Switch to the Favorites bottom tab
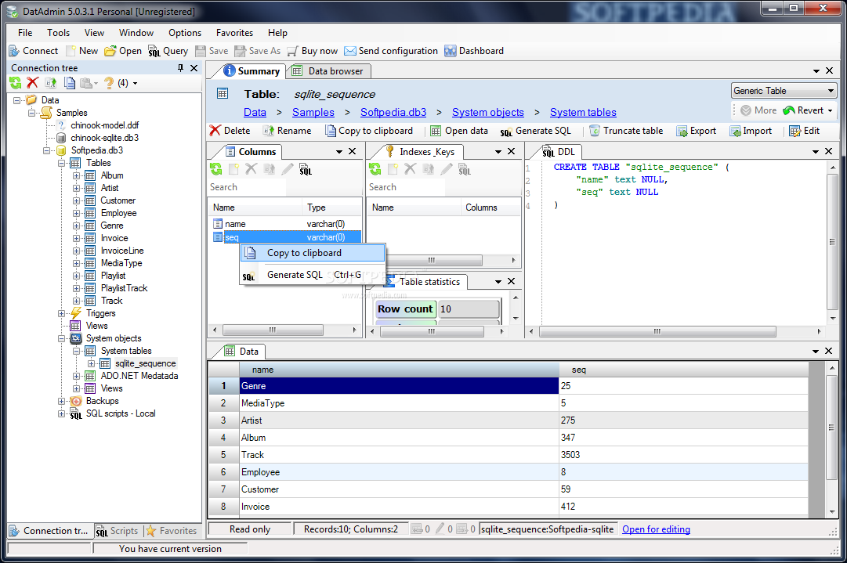 point(171,531)
